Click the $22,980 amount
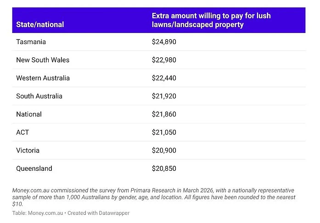 164,60
